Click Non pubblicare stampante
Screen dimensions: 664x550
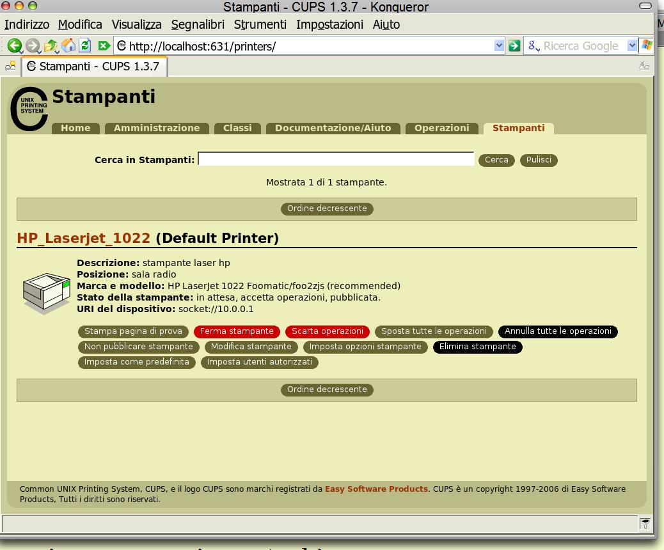pyautogui.click(x=138, y=347)
